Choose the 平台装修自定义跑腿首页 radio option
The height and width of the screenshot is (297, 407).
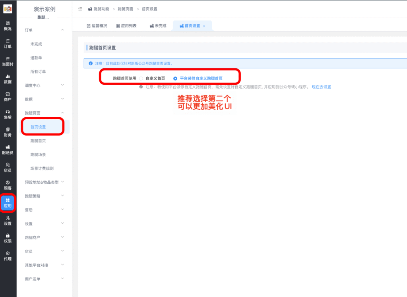(x=175, y=78)
